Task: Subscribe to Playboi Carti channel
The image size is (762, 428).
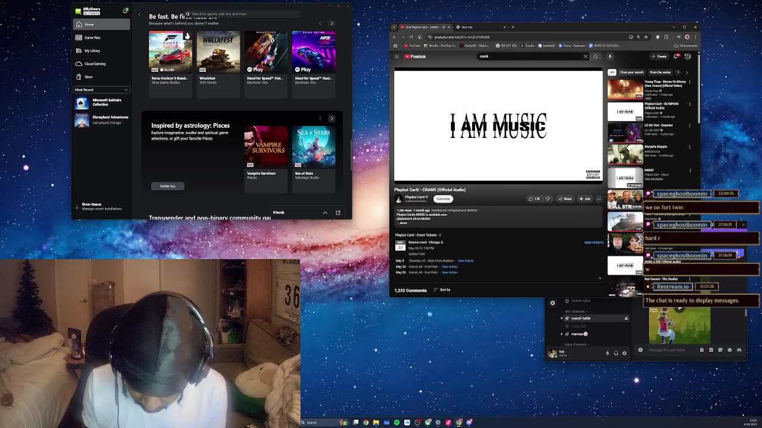Action: (x=443, y=199)
